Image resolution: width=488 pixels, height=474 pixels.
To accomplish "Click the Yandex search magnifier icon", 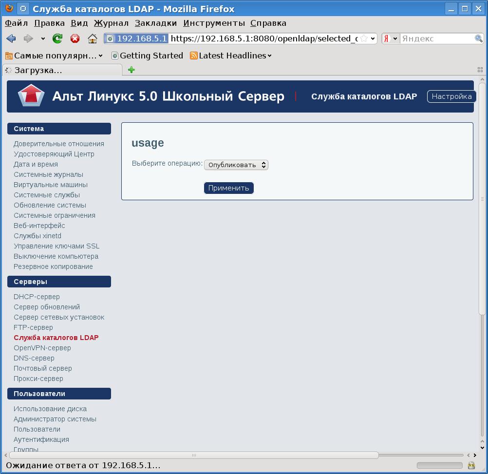I will [479, 38].
